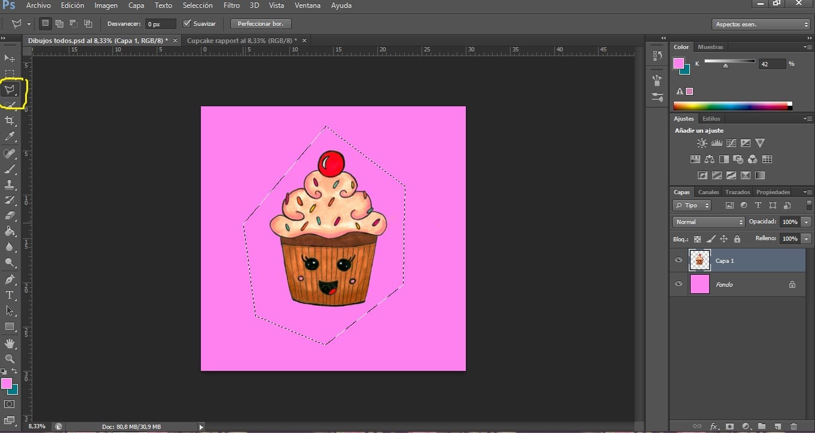Add a Levels adjustment
Screen dimensions: 815x433
[716, 143]
